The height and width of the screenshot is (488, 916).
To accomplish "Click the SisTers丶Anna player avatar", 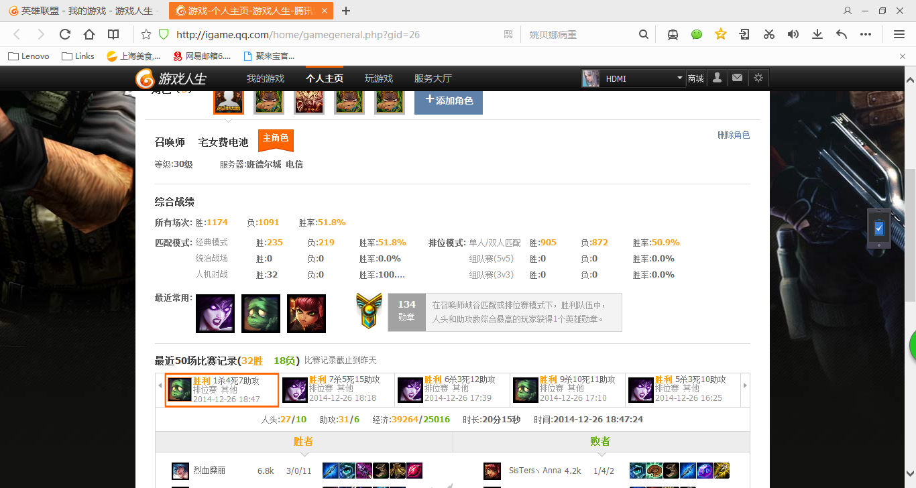I will tap(492, 471).
